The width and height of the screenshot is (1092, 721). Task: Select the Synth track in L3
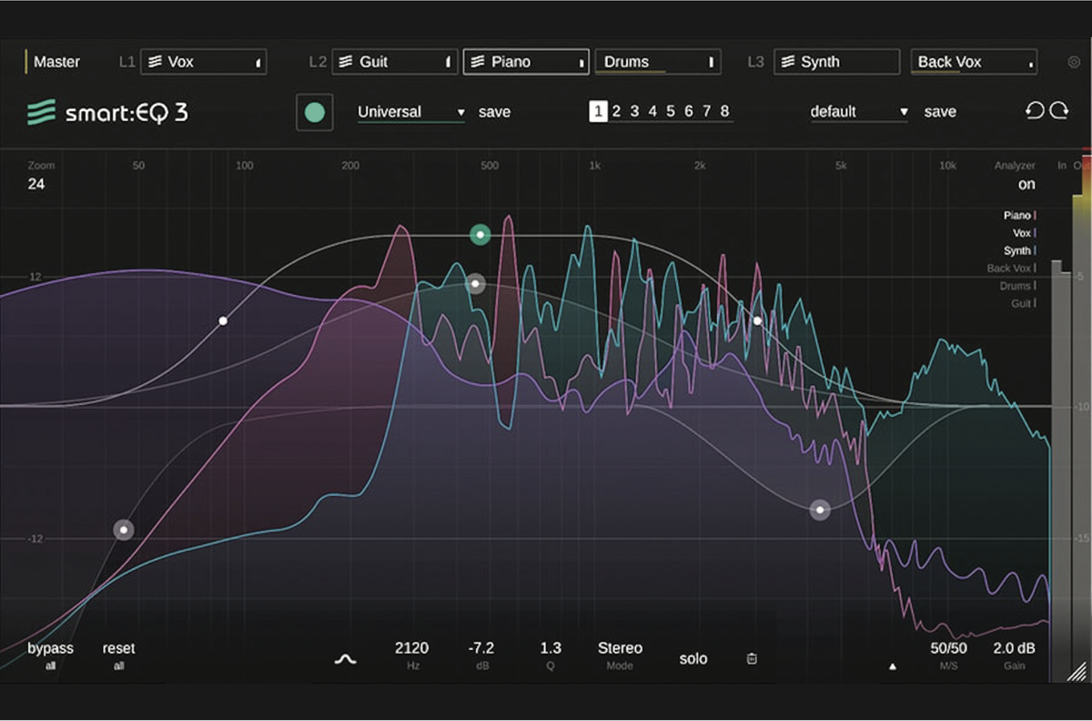tap(837, 62)
